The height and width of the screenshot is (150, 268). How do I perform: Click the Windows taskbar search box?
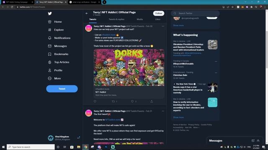pos(31,147)
